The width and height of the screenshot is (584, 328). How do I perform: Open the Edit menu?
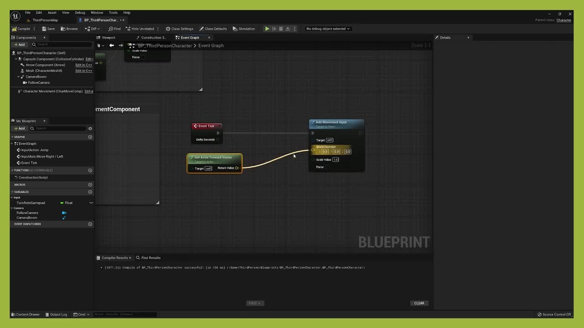click(x=39, y=12)
